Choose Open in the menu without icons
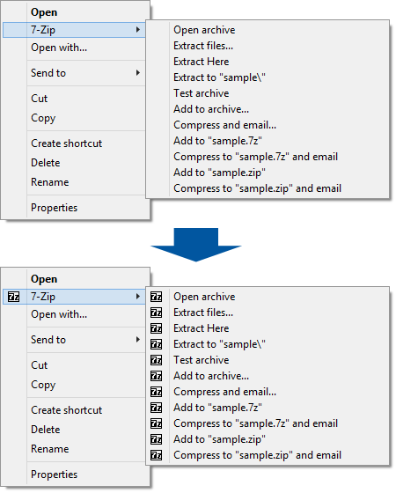Screen dimensions: 396x493 pos(44,12)
